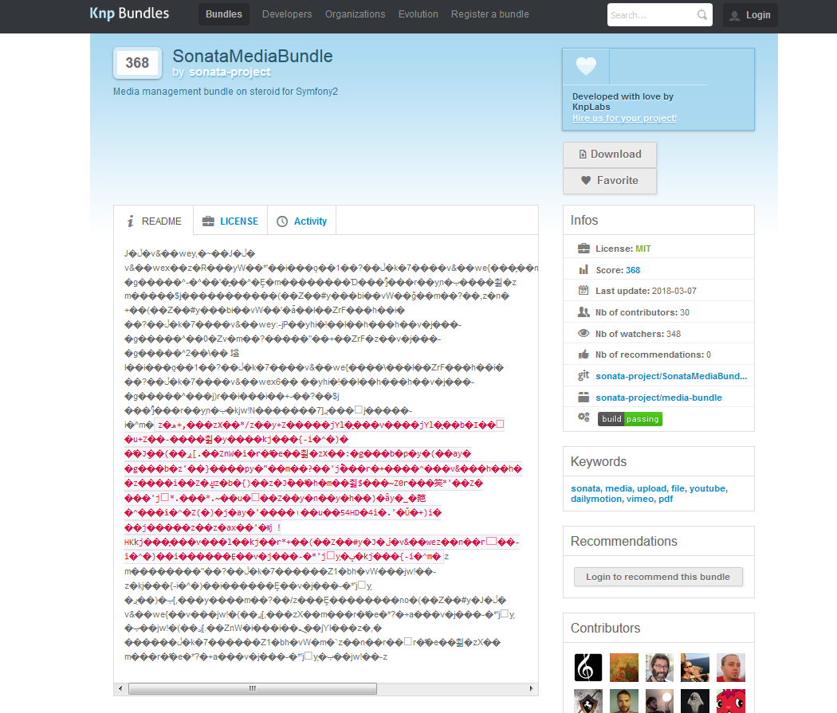The image size is (837, 713).
Task: Click Nb of contributors value 30
Action: (x=684, y=312)
